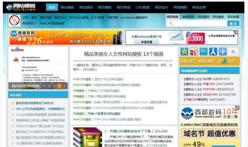Open the DEDECMS被IDC禁止安装 news link
Image resolution: width=248 pixels, height=147 pixels.
40,126
